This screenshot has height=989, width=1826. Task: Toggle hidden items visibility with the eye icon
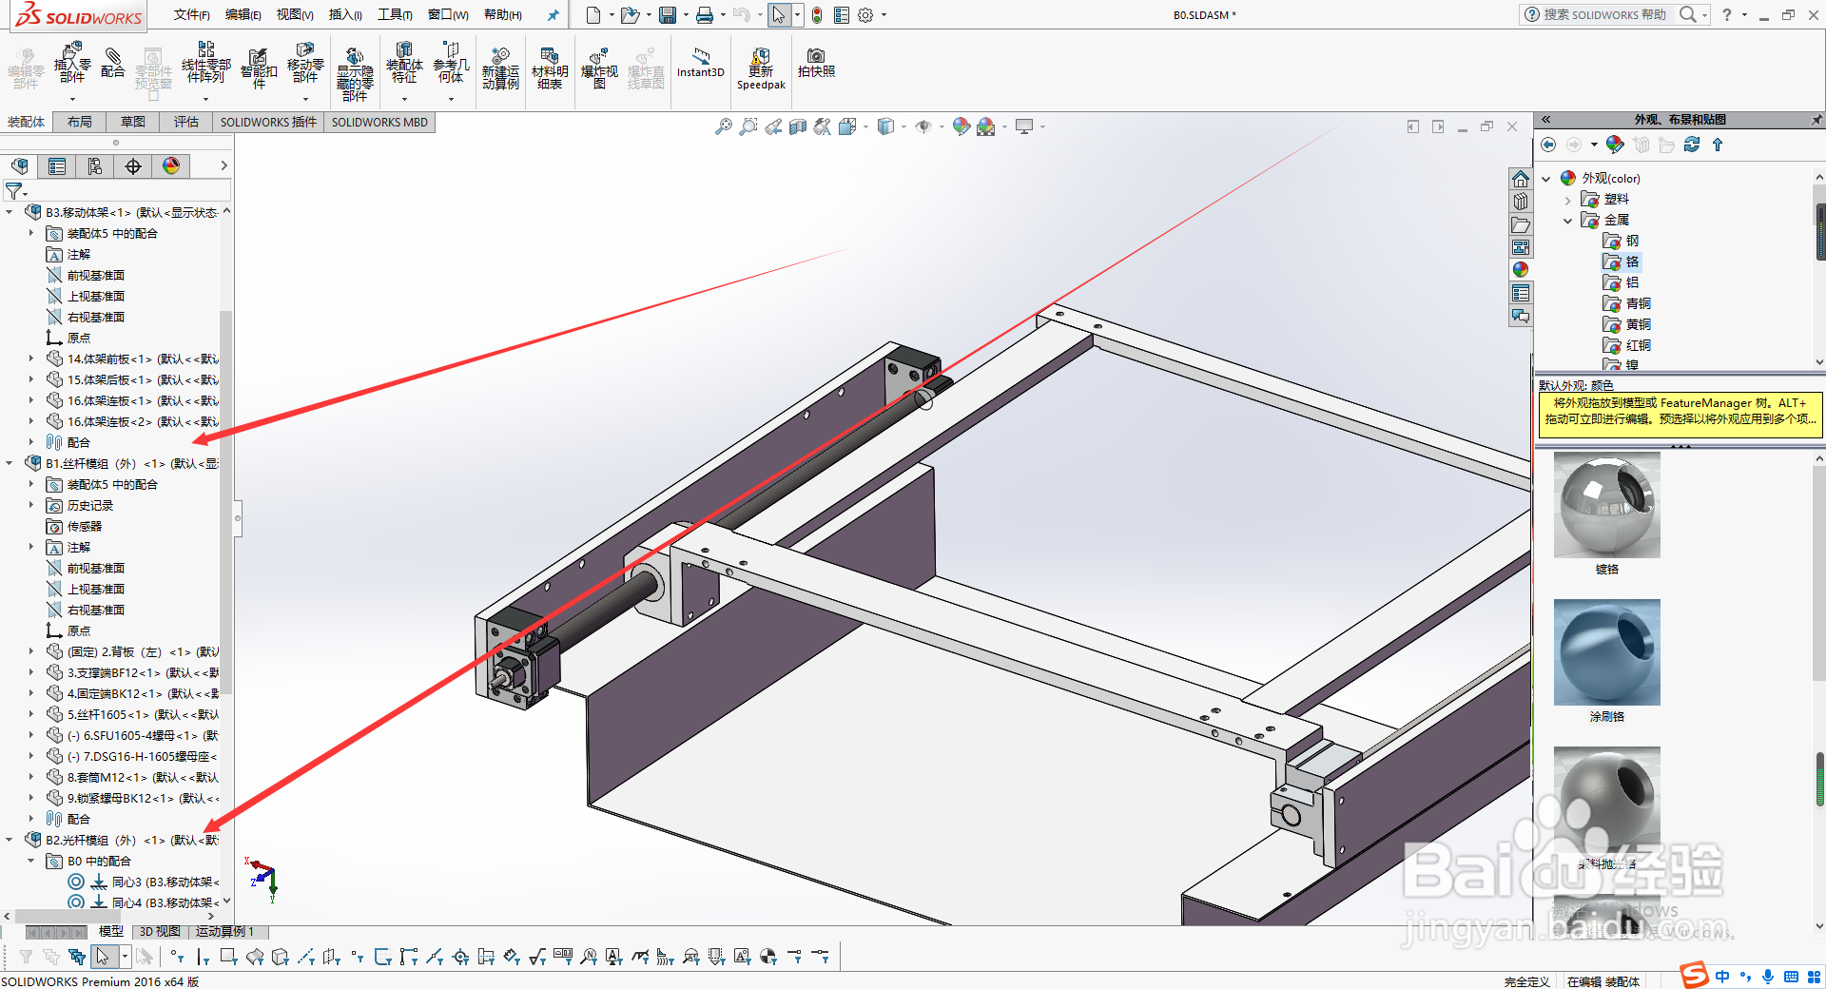(x=923, y=126)
